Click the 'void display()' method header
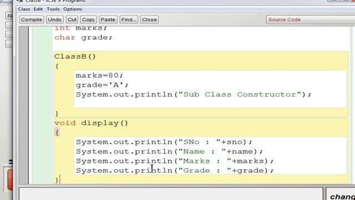The height and width of the screenshot is (200, 355). pos(91,123)
